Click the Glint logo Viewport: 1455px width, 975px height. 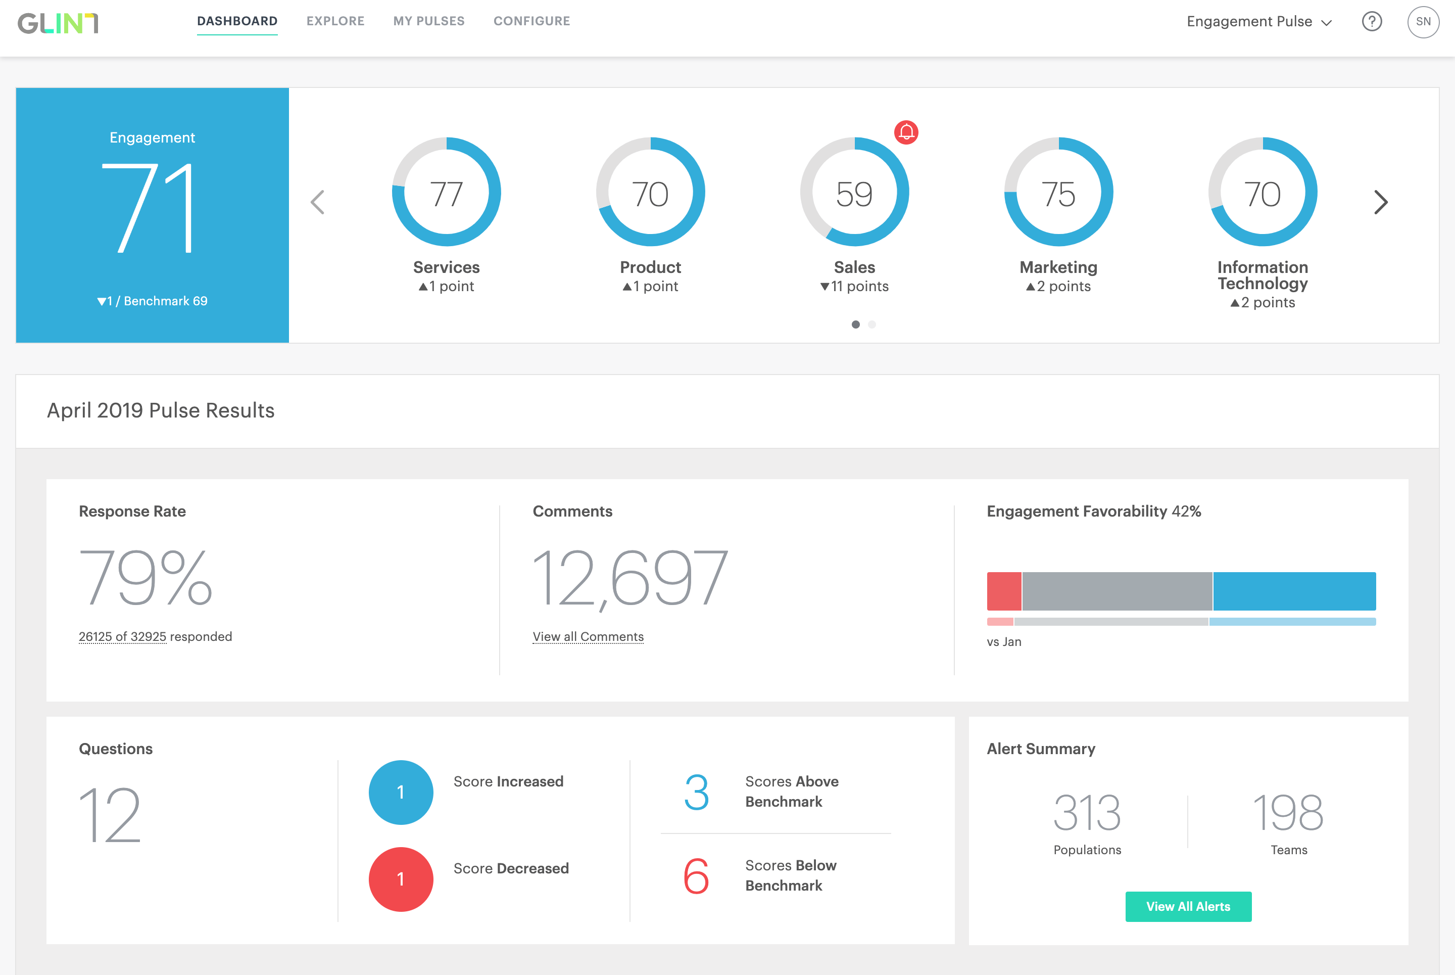click(x=58, y=23)
